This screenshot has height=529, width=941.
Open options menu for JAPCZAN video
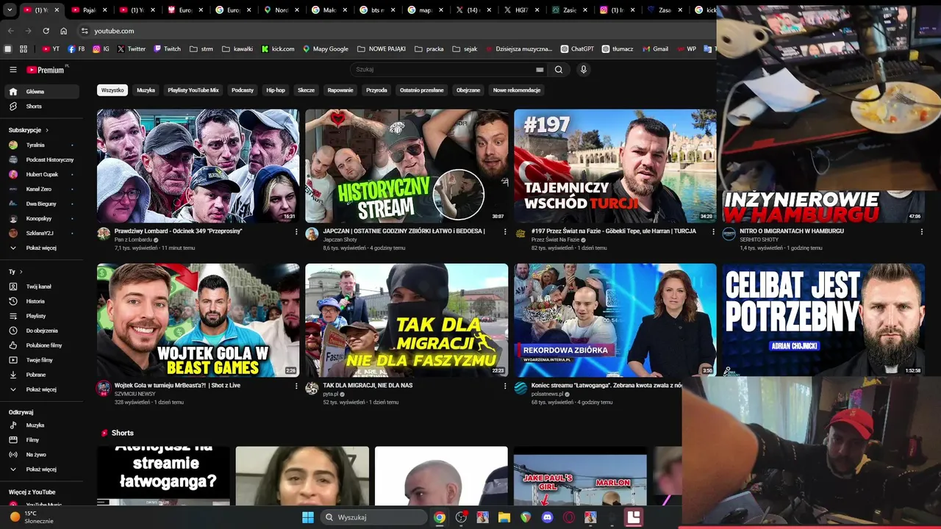505,231
